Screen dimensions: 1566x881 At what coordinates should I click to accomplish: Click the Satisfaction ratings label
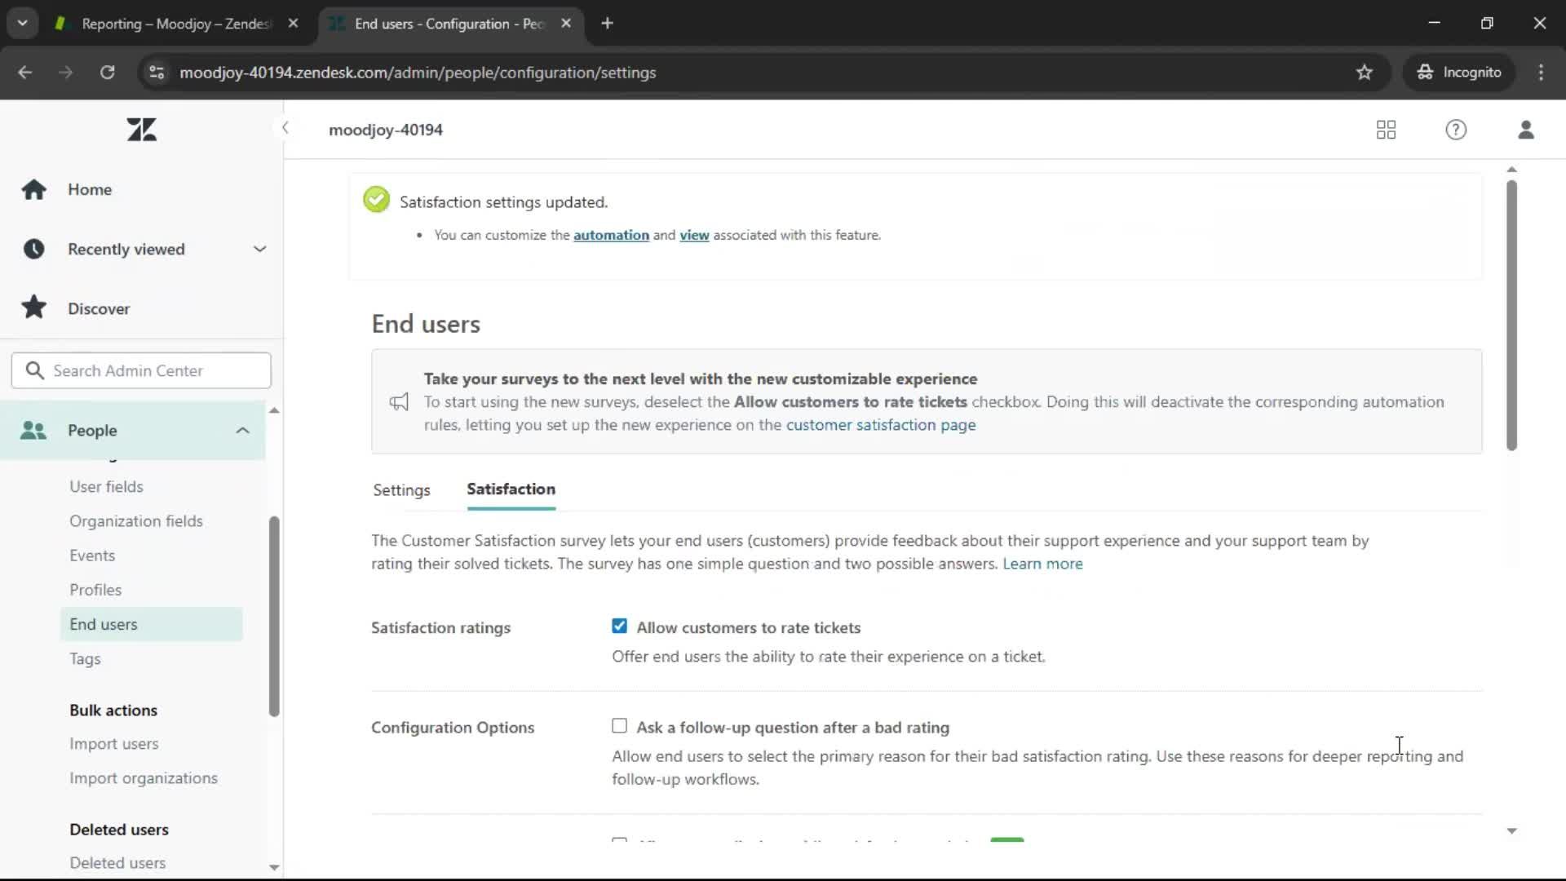coord(440,627)
